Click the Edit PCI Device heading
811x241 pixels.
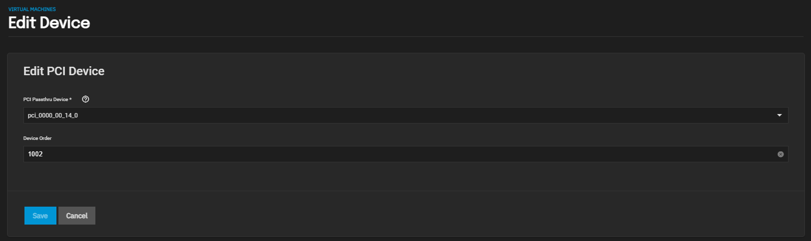click(64, 71)
